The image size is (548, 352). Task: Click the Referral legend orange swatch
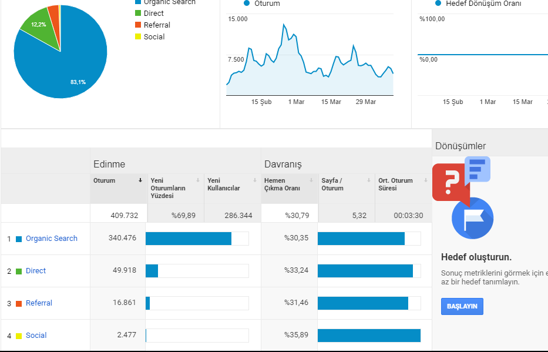pyautogui.click(x=138, y=25)
